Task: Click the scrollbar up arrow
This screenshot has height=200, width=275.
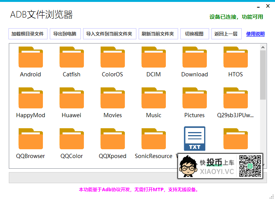Action: (263, 47)
